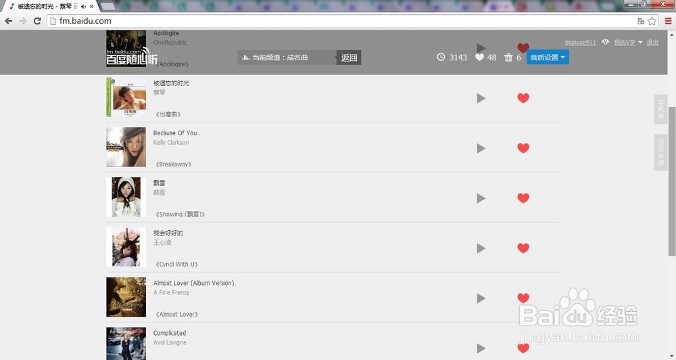Viewport: 676px width, 360px height.
Task: Play the song 被遗忘的时光
Action: (481, 98)
